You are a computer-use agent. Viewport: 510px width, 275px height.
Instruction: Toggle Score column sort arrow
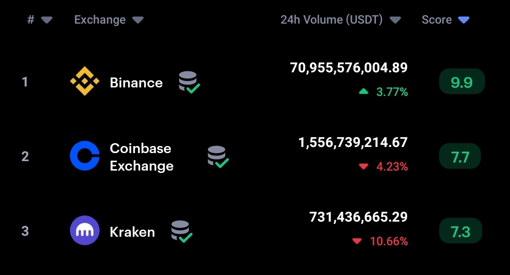[464, 20]
